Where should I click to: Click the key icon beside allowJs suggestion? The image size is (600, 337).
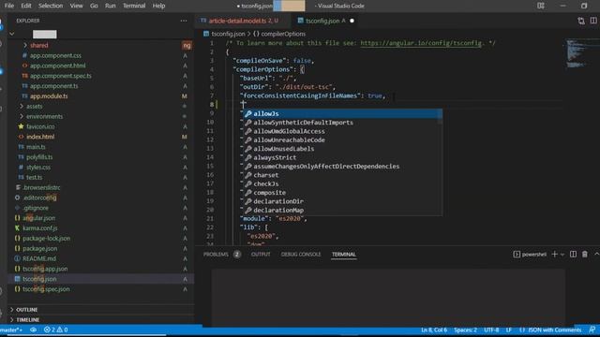(248, 113)
